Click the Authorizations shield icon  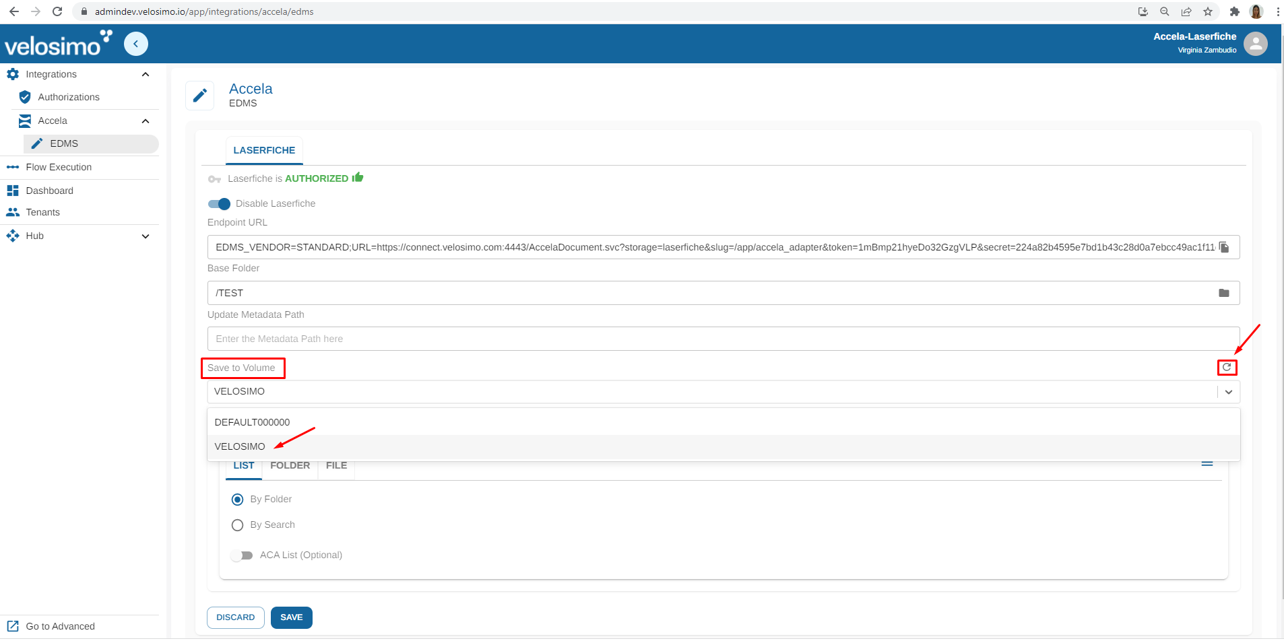(x=25, y=97)
